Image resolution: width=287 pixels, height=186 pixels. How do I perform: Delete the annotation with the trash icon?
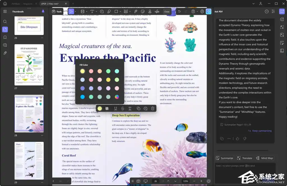tap(152, 108)
